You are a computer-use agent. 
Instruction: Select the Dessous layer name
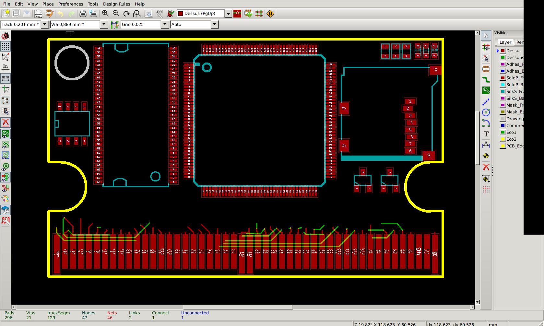coord(514,57)
